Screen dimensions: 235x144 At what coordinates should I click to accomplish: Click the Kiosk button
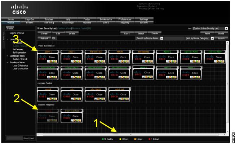click(x=127, y=33)
